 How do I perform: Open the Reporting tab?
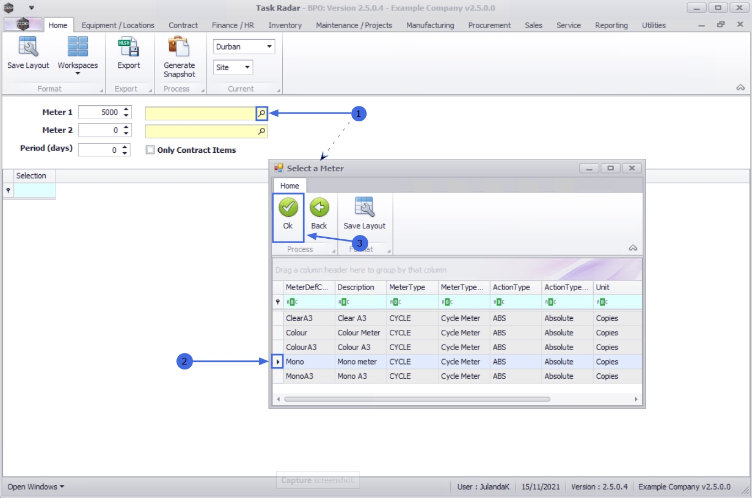611,25
